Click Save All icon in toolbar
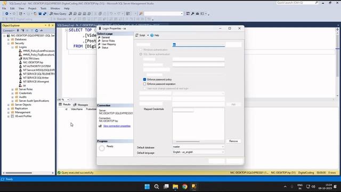 click(45, 13)
